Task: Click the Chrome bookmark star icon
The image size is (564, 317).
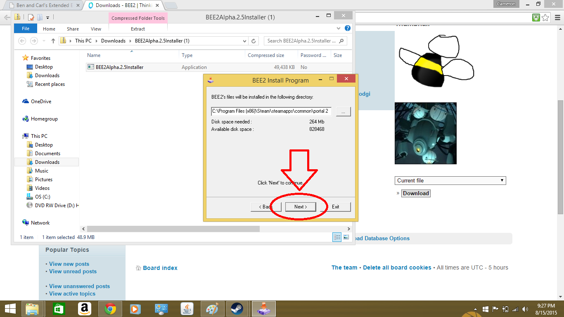Action: 545,18
